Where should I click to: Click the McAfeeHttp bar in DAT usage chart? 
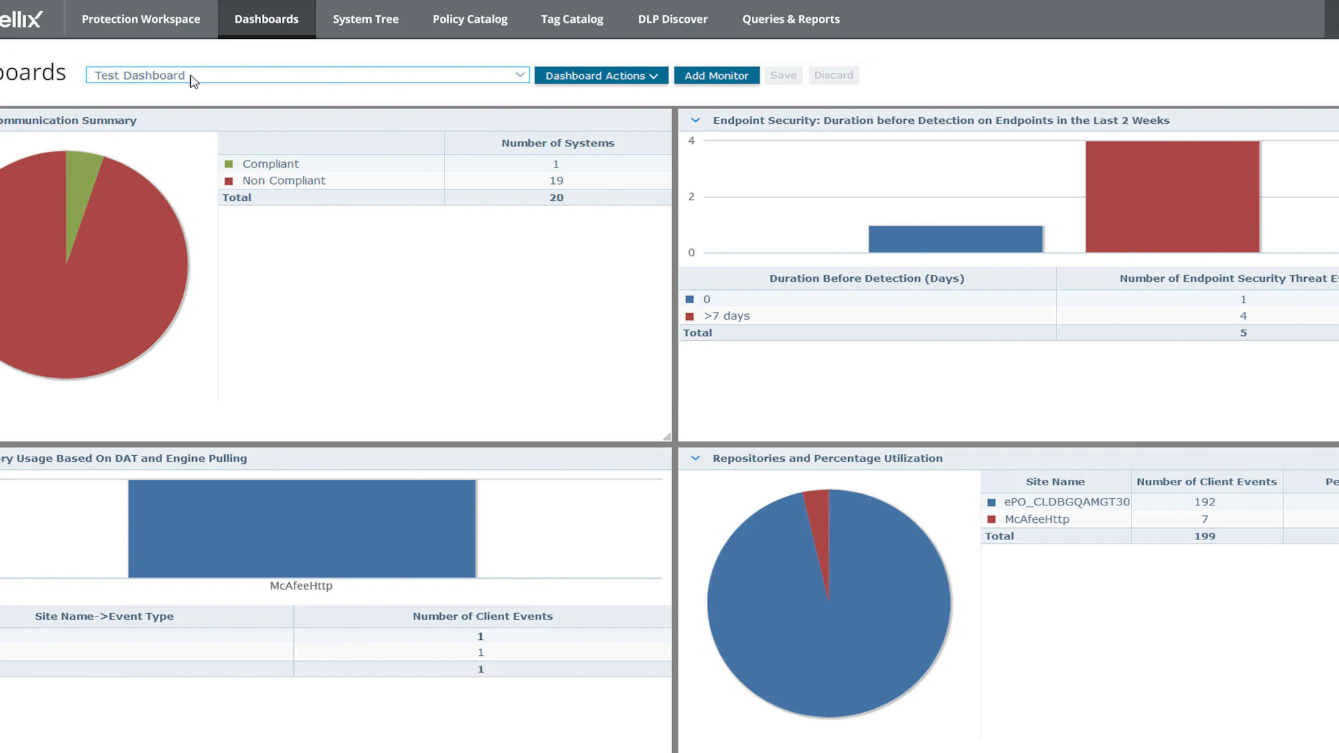click(x=301, y=529)
